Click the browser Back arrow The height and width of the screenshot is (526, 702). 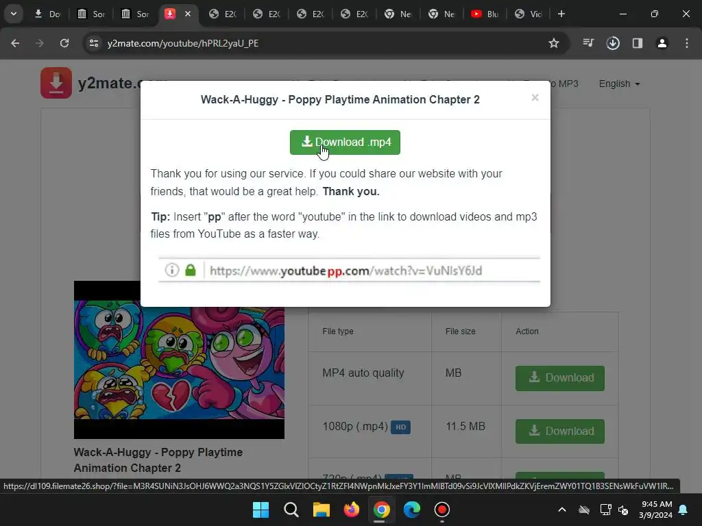pos(15,43)
